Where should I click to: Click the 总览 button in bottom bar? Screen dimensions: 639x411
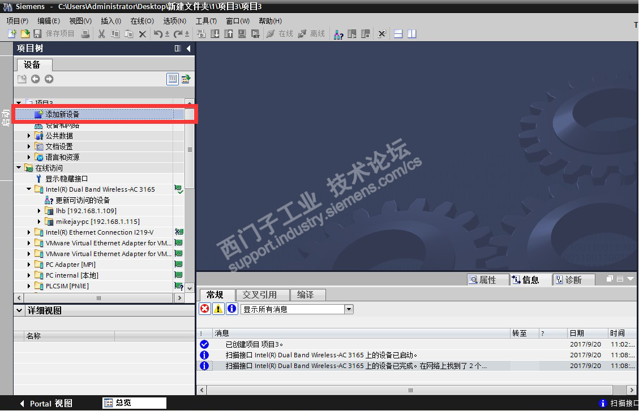tap(134, 403)
